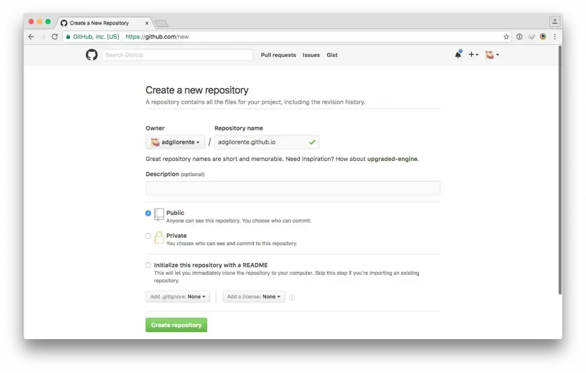Open the Add .gitignore dropdown
This screenshot has height=373, width=586.
[x=177, y=297]
